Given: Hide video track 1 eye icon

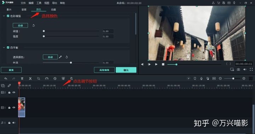Looking at the screenshot, I should [14, 107].
